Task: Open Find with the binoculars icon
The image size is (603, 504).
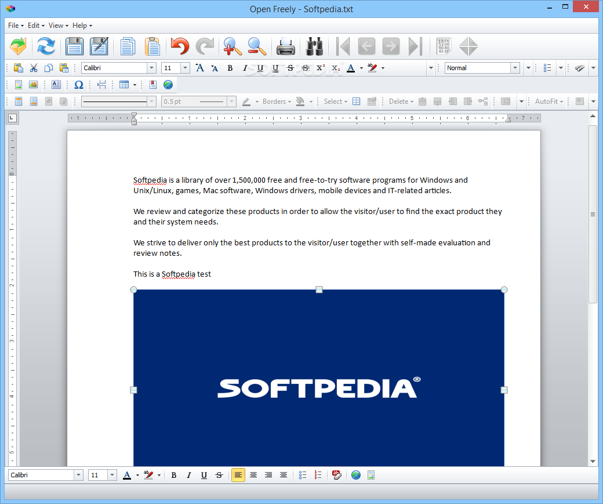Action: (x=315, y=46)
